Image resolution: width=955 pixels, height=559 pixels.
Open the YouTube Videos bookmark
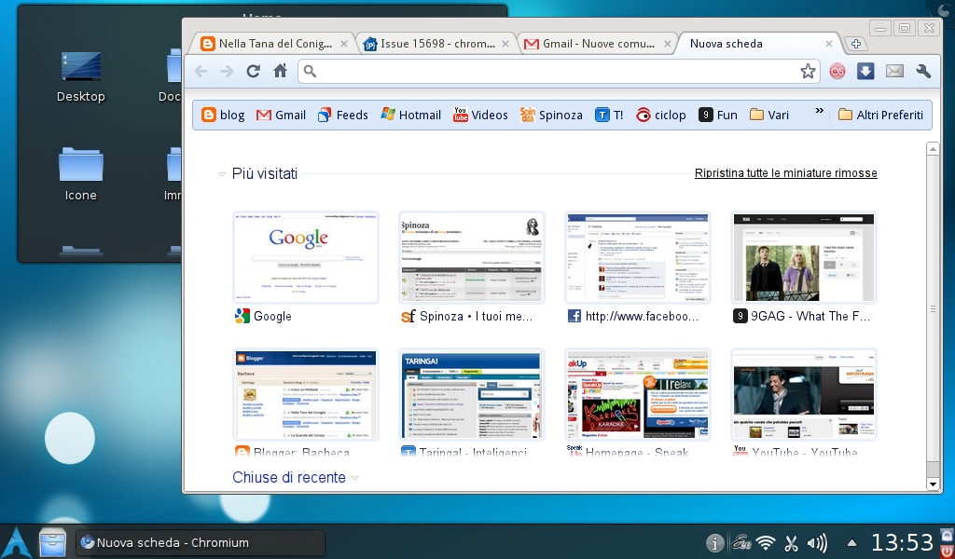(480, 115)
